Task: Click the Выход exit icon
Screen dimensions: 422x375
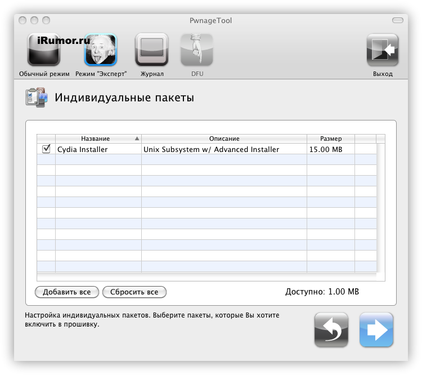Action: click(x=383, y=50)
